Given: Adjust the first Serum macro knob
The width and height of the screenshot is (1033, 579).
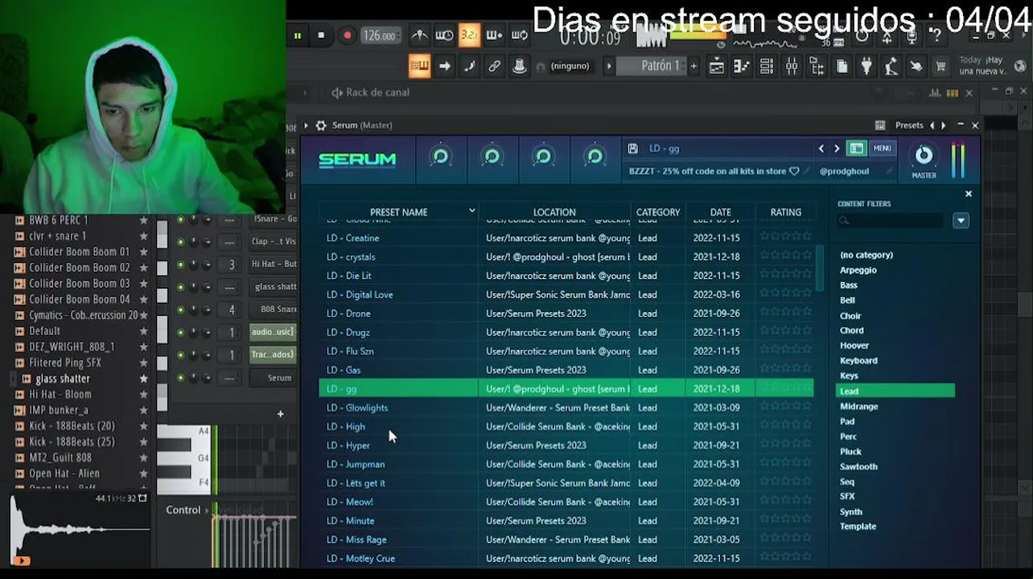Looking at the screenshot, I should tap(440, 157).
